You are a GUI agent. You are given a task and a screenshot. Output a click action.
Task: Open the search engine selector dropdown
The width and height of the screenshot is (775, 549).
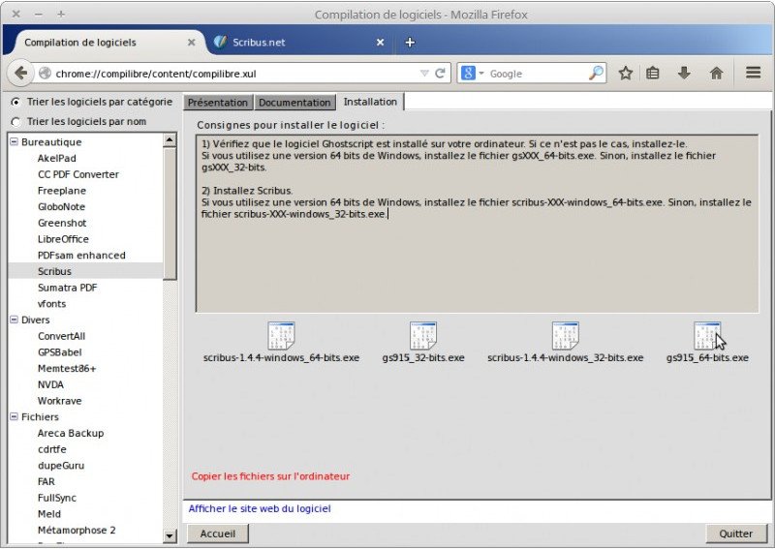[480, 74]
